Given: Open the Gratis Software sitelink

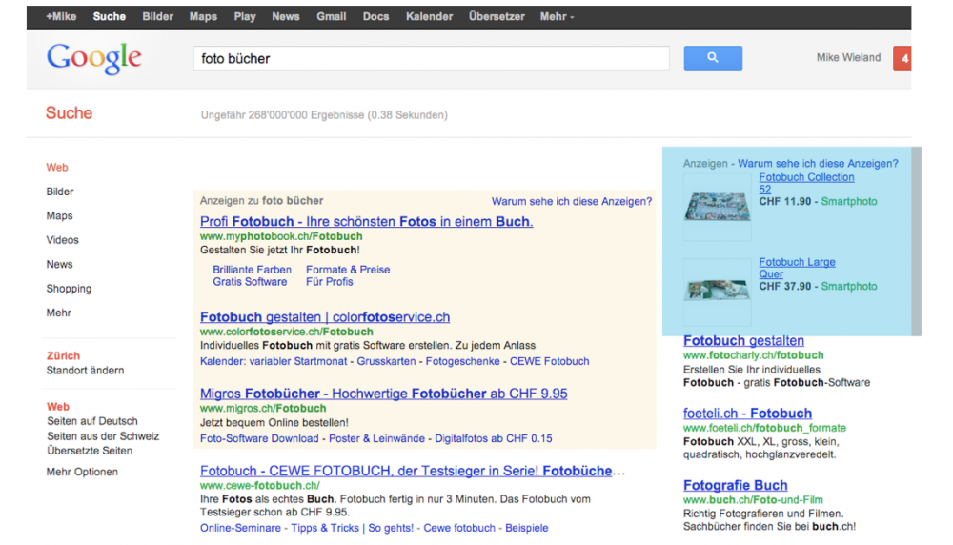Looking at the screenshot, I should click(250, 282).
